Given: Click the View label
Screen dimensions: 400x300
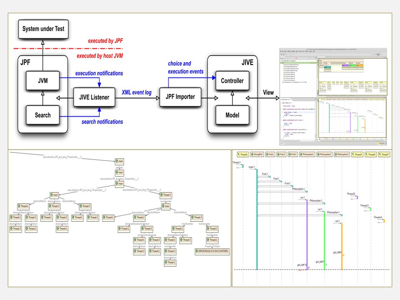Looking at the screenshot, I should (x=268, y=92).
